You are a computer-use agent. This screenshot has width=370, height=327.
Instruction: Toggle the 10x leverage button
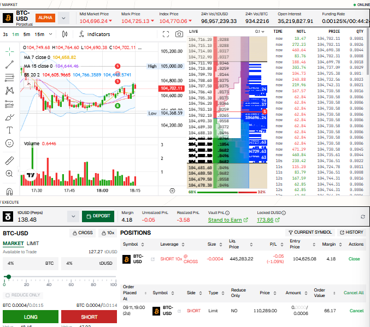click(x=108, y=233)
